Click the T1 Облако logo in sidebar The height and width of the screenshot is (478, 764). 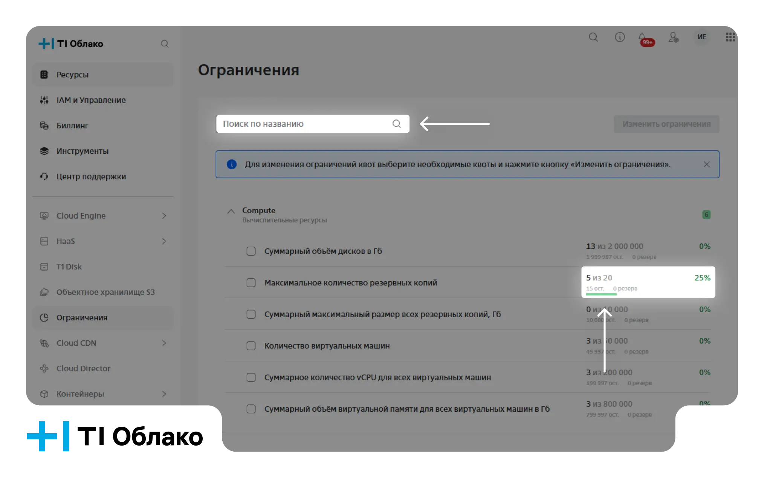click(71, 44)
